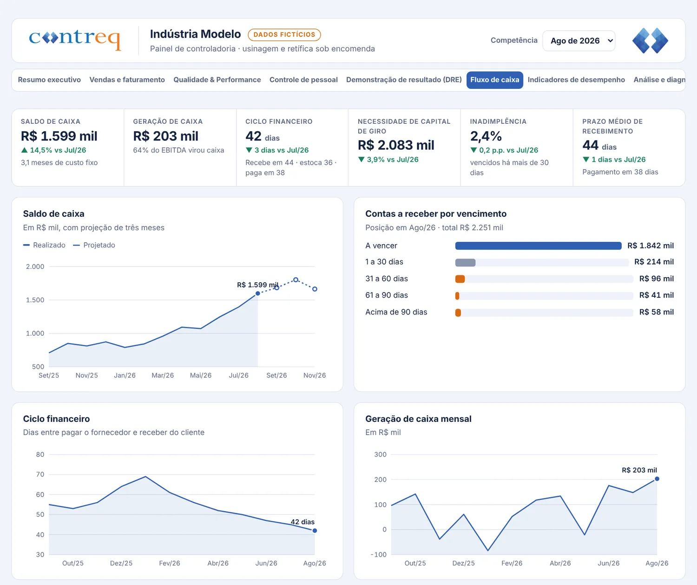
Task: Click the 44 dias prazo médio value
Action: point(599,146)
